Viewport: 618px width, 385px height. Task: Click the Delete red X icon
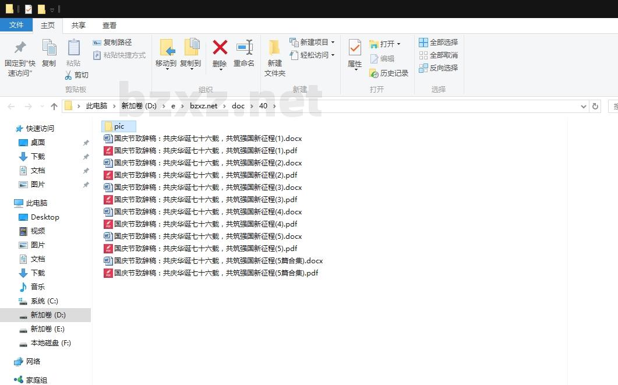click(220, 48)
